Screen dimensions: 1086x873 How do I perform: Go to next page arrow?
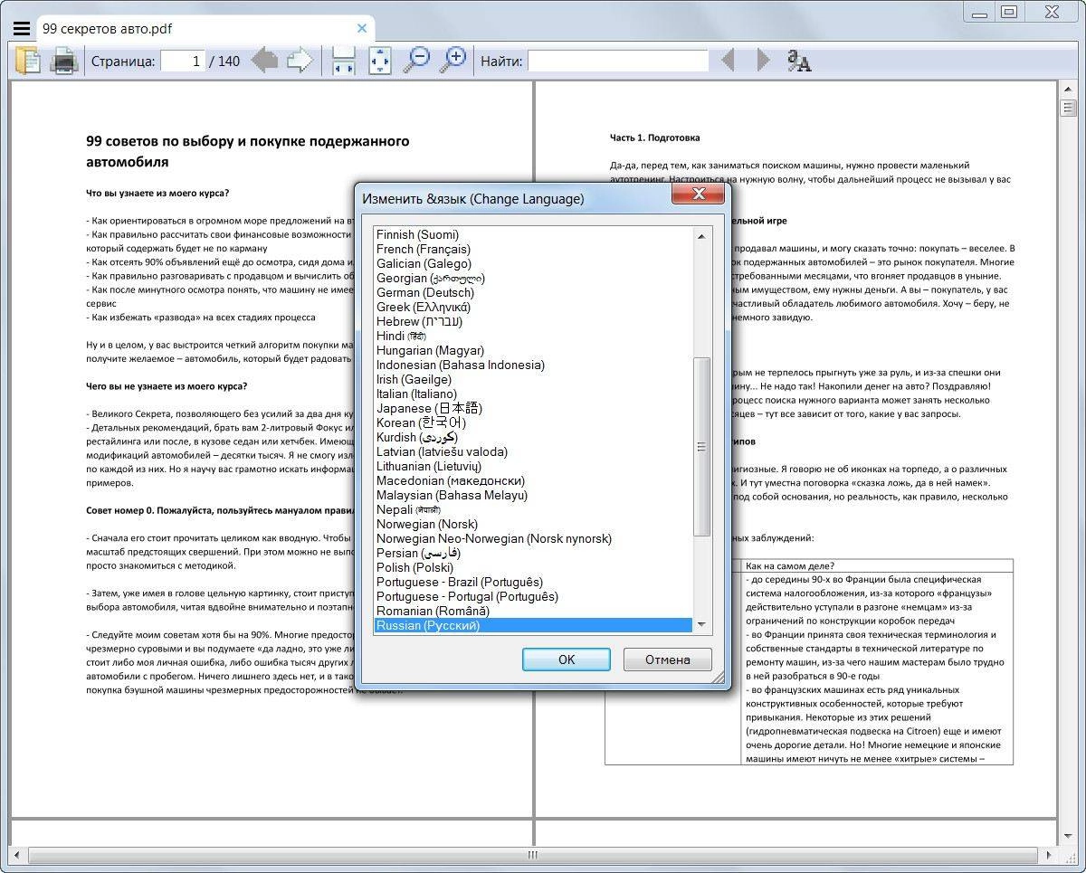coord(300,61)
